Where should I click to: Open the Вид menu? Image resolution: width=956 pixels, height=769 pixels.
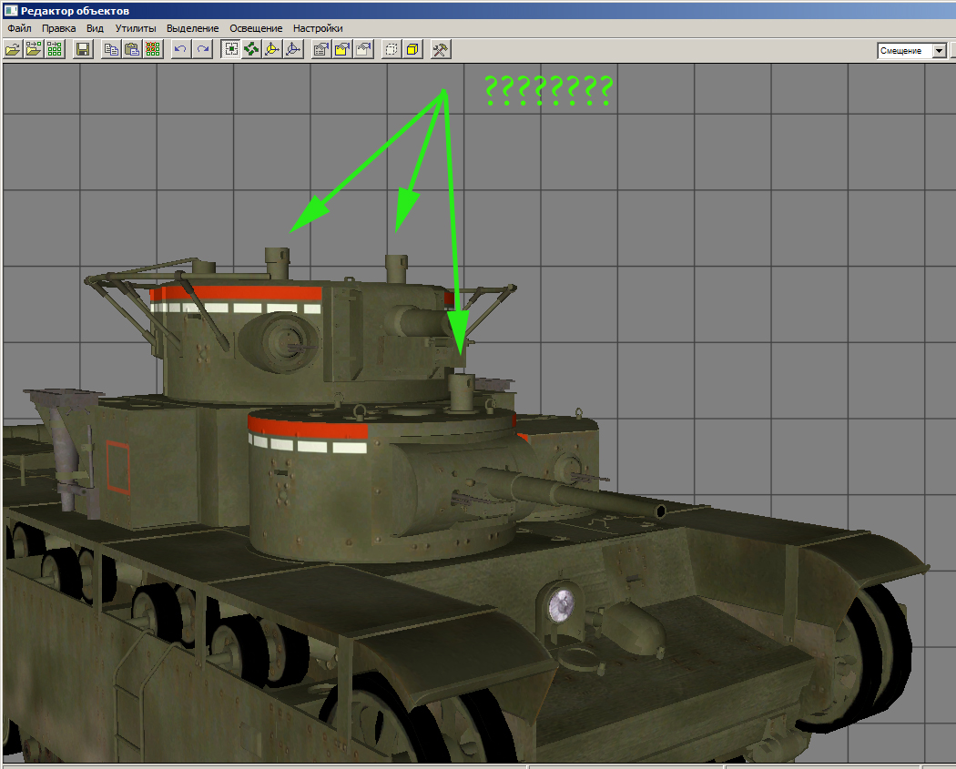click(x=95, y=28)
